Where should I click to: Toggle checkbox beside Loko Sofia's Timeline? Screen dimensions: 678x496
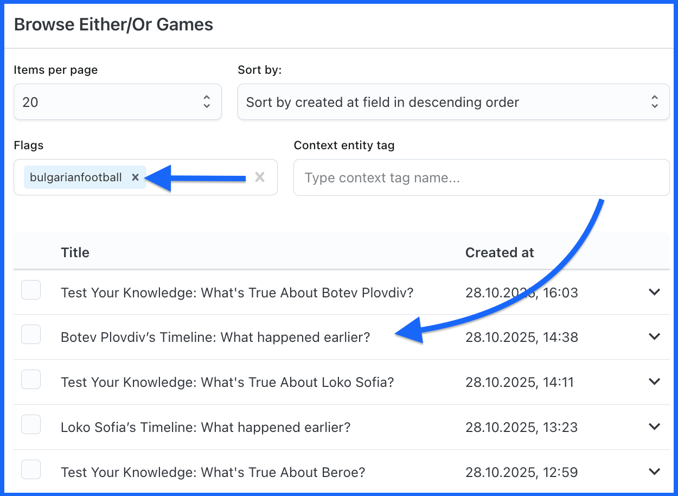(31, 425)
